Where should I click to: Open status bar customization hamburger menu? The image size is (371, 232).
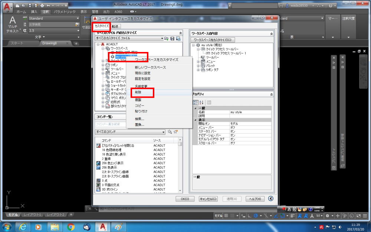365,216
